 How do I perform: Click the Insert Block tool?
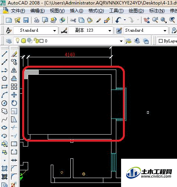(x=4, y=144)
